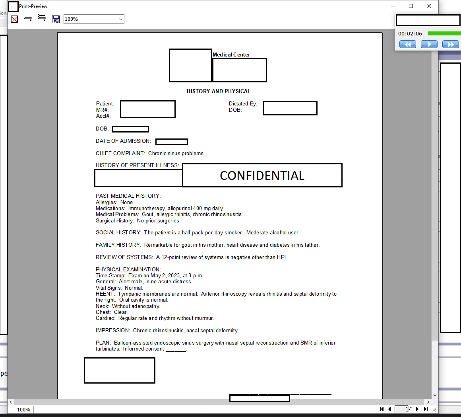Play the dictation audio
The width and height of the screenshot is (461, 417).
click(x=429, y=44)
